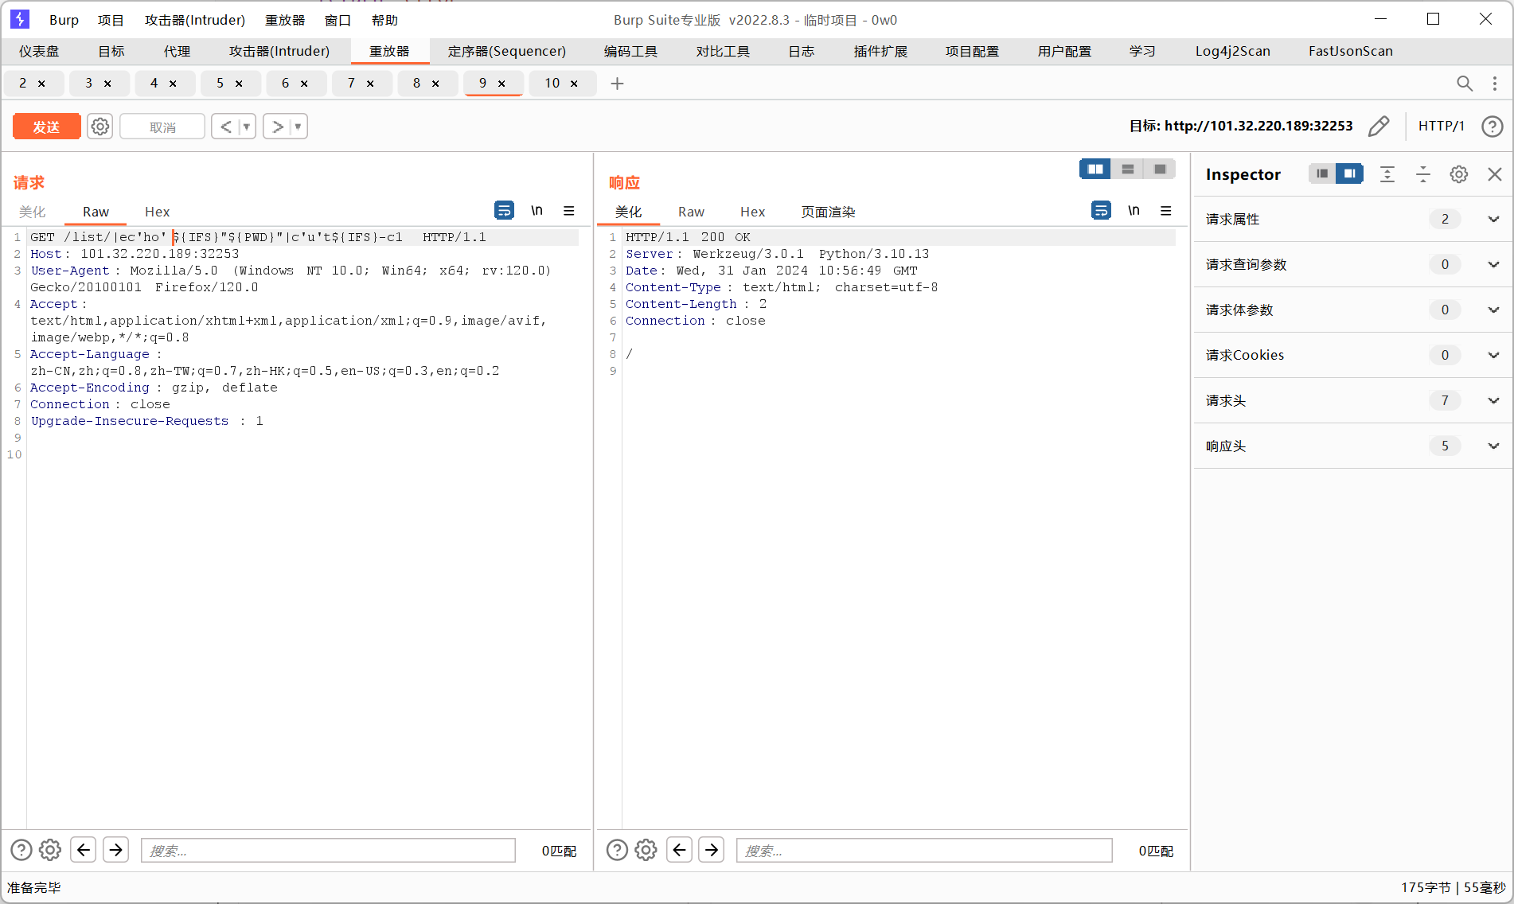The height and width of the screenshot is (904, 1514).
Task: Go to previous match in response search
Action: pyautogui.click(x=679, y=850)
